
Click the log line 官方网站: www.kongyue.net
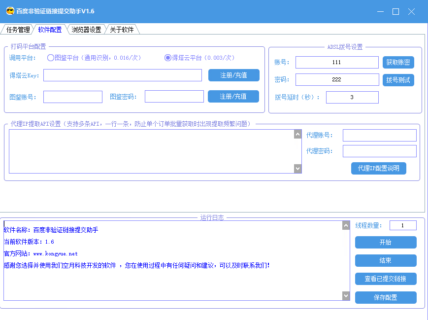[x=41, y=253]
